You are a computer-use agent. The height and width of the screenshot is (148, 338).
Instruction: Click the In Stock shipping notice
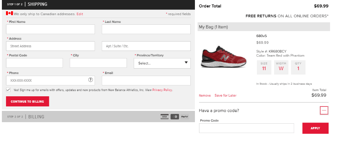pos(284,84)
